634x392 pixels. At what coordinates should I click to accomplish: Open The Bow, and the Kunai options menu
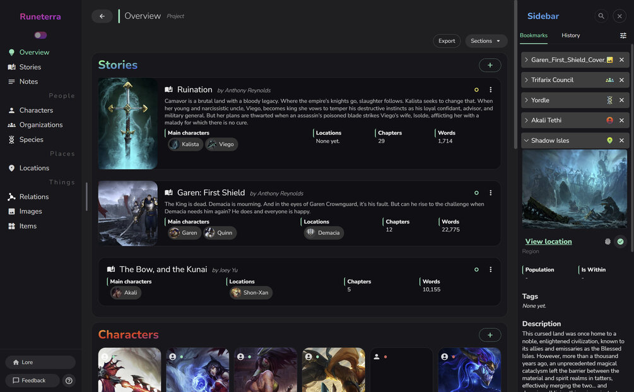(490, 270)
